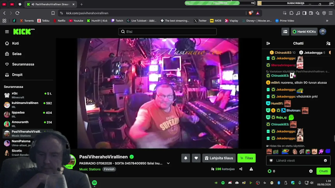Open the Music Stations category link
This screenshot has width=335, height=188.
[90, 169]
